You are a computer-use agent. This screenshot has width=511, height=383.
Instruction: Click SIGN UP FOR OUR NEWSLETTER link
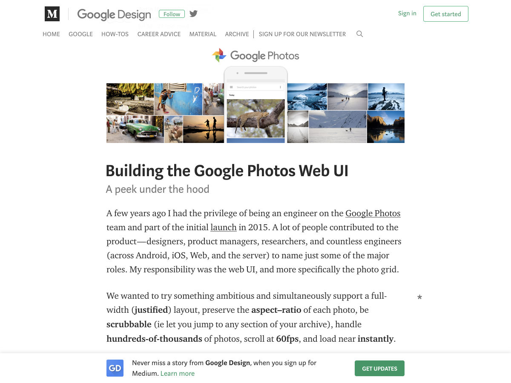302,34
